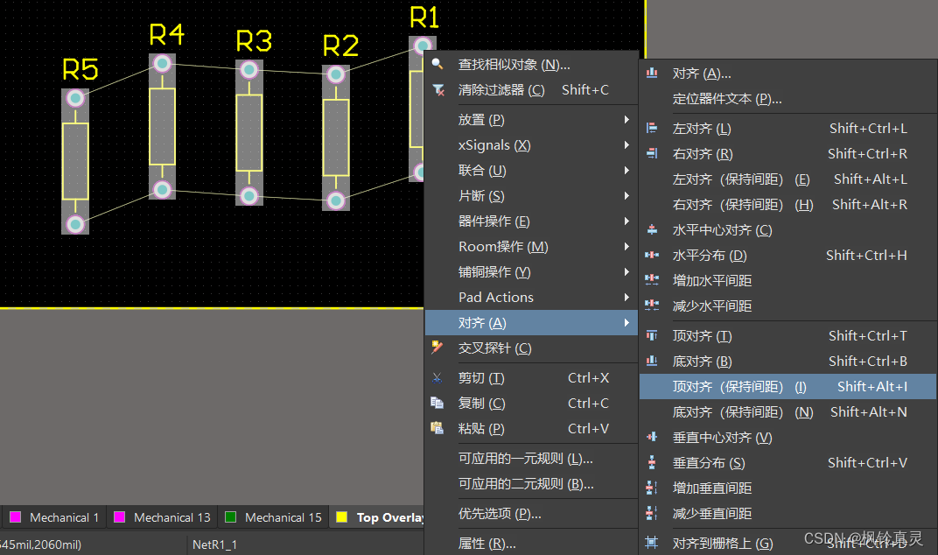Select the 剪切 scissors icon
This screenshot has width=938, height=555.
coord(437,377)
